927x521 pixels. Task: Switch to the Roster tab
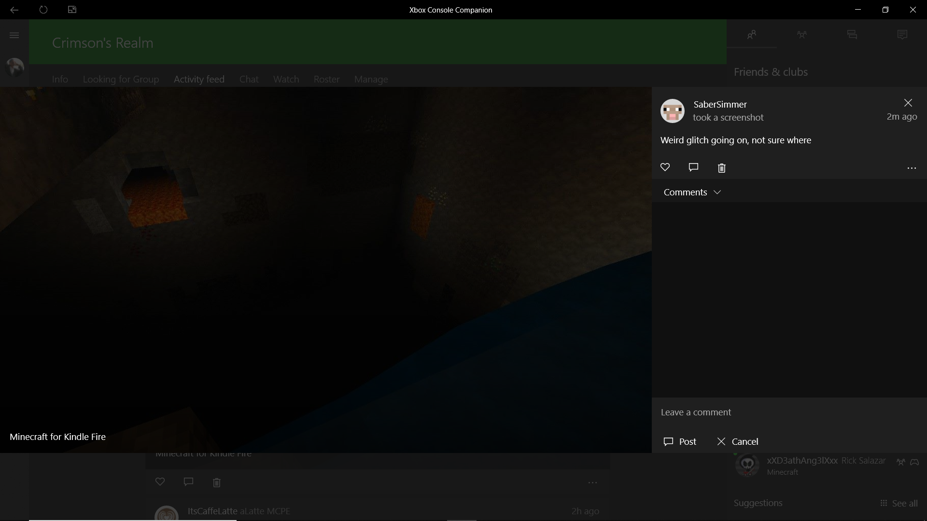(326, 79)
